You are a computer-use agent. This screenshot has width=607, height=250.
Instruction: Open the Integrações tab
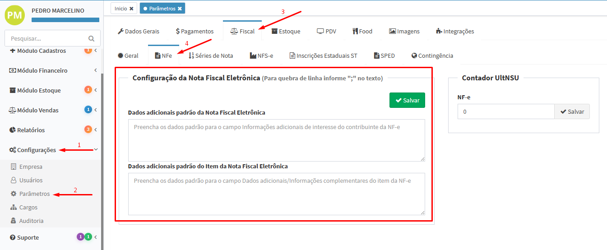coord(455,32)
